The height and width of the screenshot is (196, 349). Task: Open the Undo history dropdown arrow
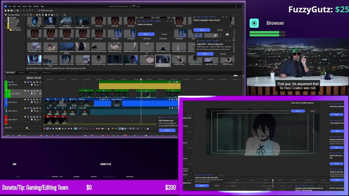tap(32, 11)
